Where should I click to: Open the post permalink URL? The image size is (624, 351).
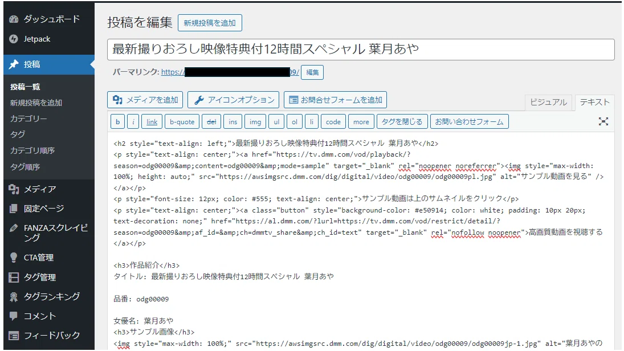230,72
